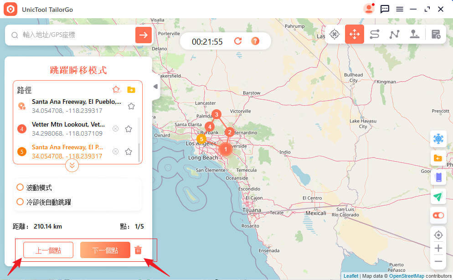Zoom out the map with minus
The width and height of the screenshot is (453, 280).
pyautogui.click(x=438, y=261)
